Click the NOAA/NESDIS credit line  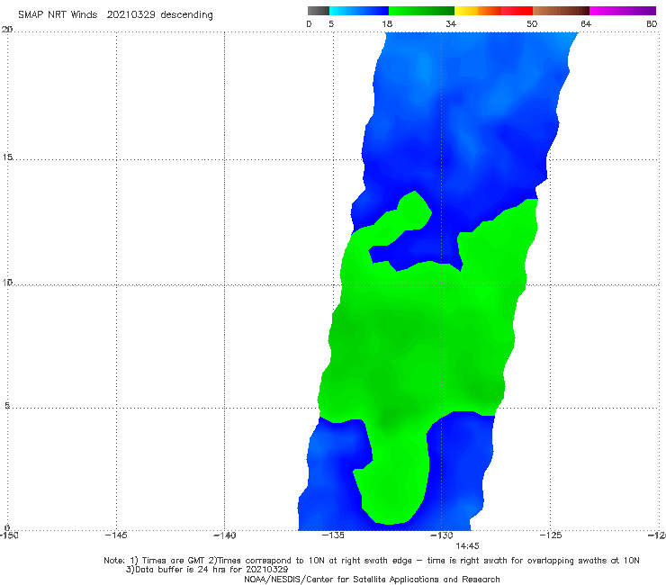point(372,580)
